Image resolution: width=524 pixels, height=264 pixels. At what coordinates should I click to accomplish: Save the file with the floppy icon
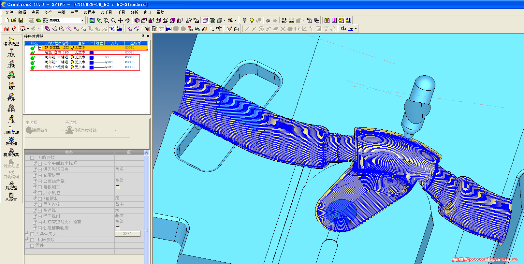21,20
